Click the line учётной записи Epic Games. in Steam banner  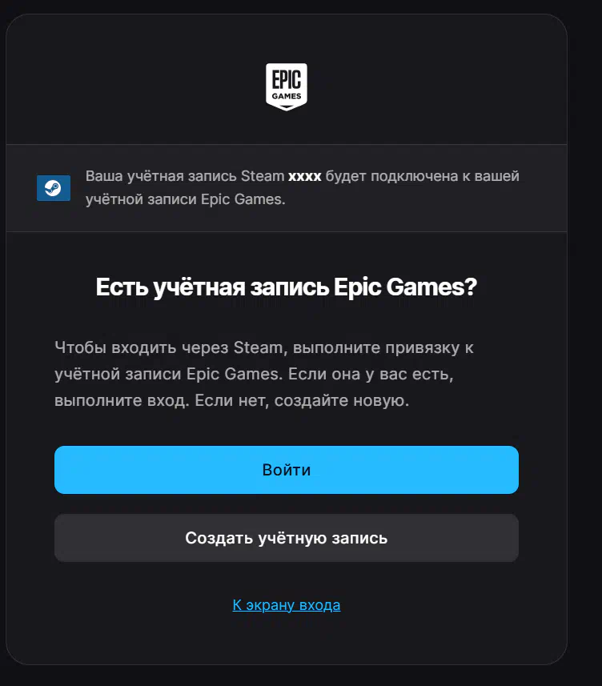[186, 199]
